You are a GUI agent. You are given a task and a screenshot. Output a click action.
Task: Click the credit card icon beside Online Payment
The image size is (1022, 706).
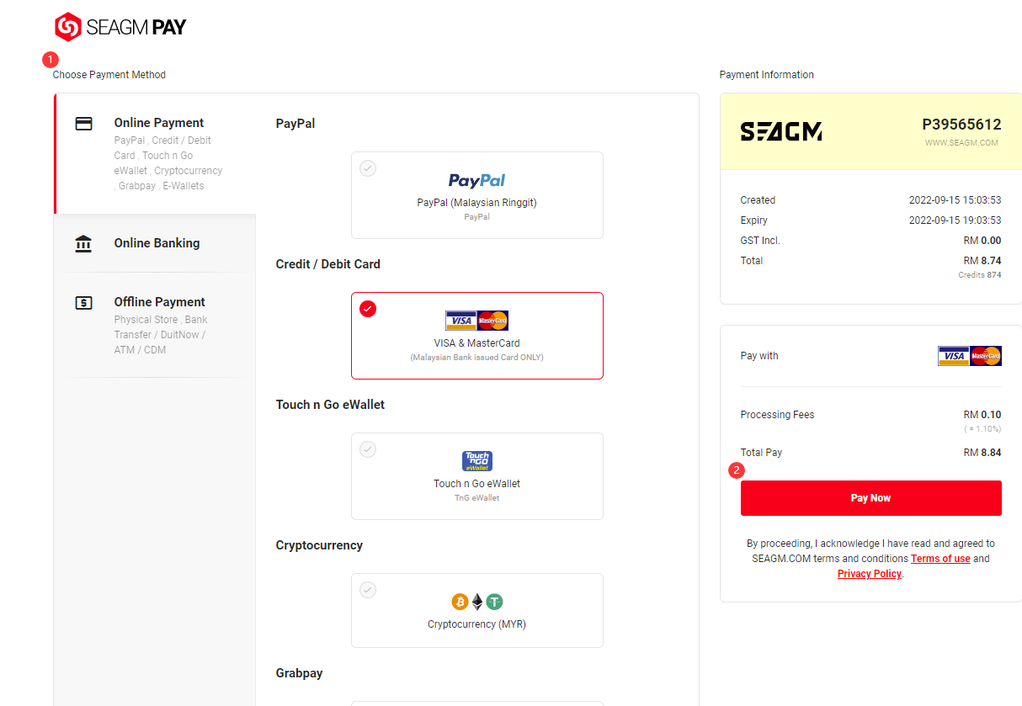(83, 124)
